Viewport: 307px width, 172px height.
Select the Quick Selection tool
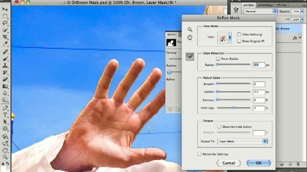click(x=5, y=30)
